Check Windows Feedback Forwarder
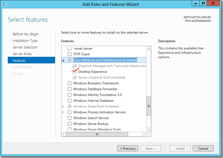The image size is (223, 158). [70, 89]
